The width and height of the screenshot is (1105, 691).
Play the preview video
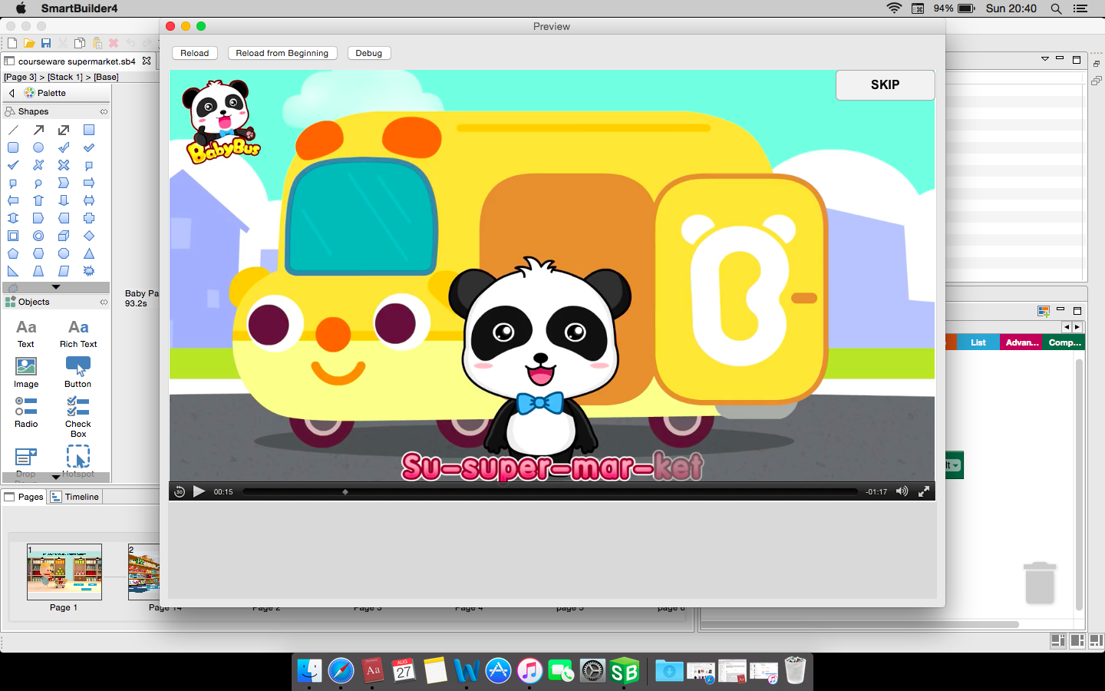pos(199,491)
